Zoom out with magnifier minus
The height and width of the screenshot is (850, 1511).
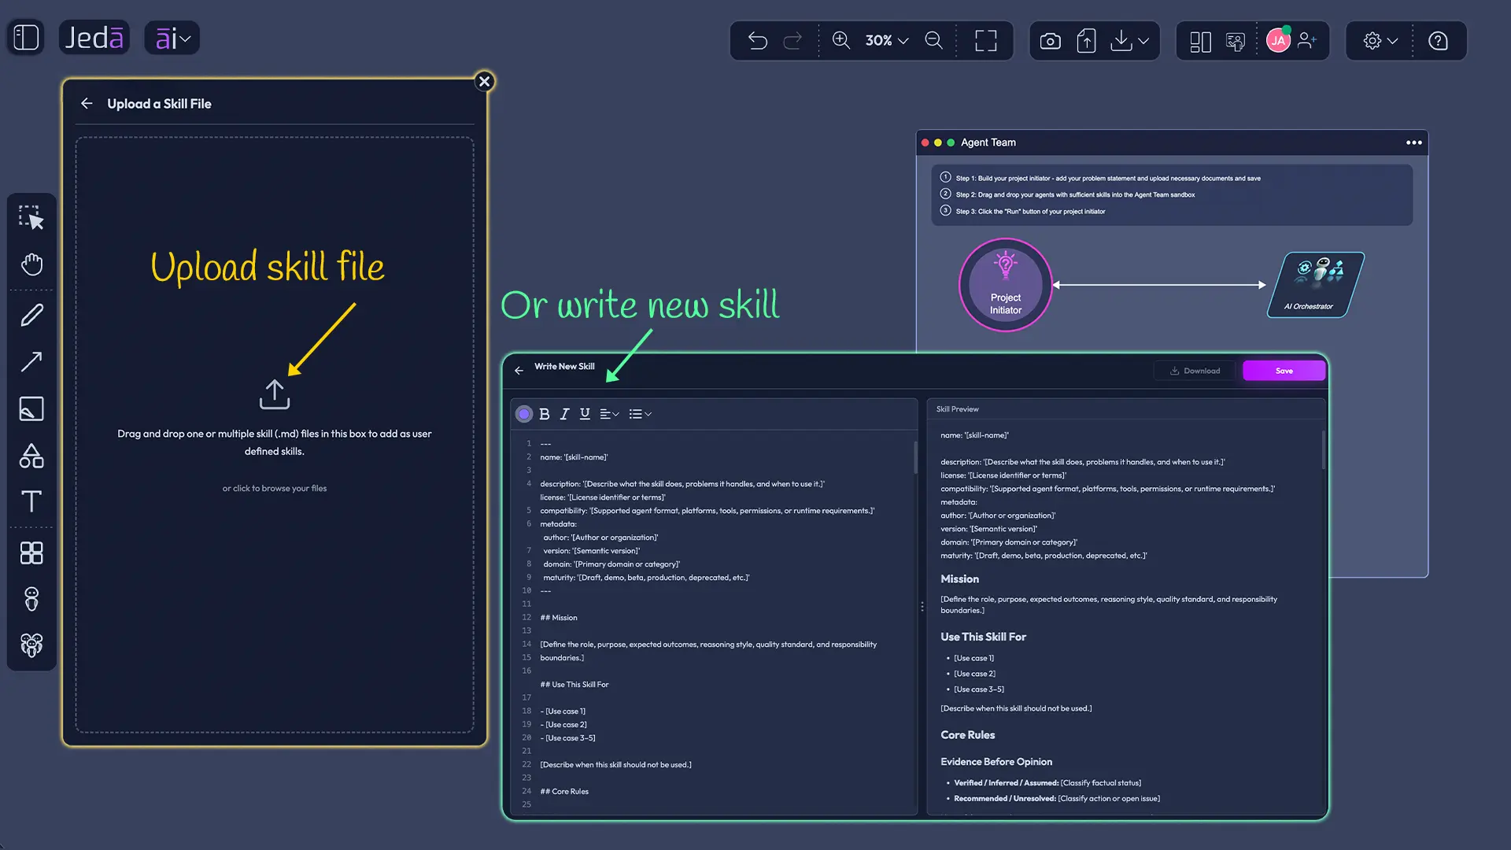pos(934,41)
